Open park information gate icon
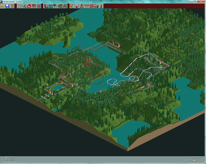206x164 pixels. coord(86,6)
